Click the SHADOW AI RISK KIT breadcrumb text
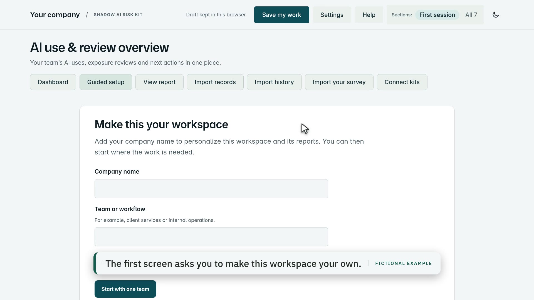534x300 pixels. click(118, 15)
